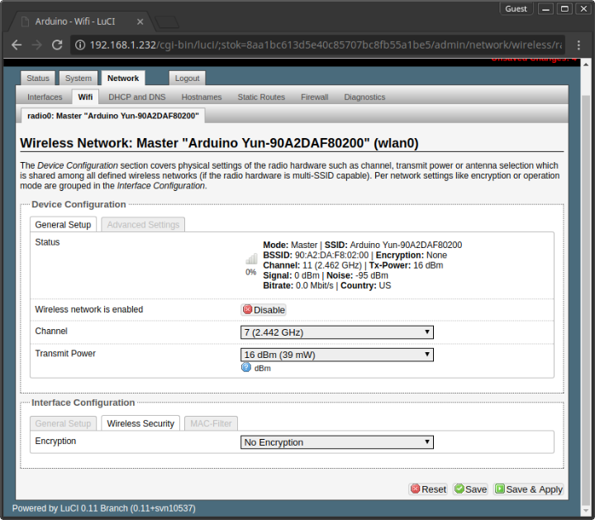
Task: Click the Guest profile button
Action: [x=516, y=9]
